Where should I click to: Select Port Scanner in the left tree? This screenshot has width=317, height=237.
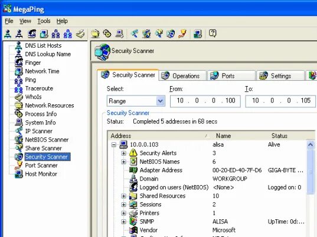click(41, 165)
